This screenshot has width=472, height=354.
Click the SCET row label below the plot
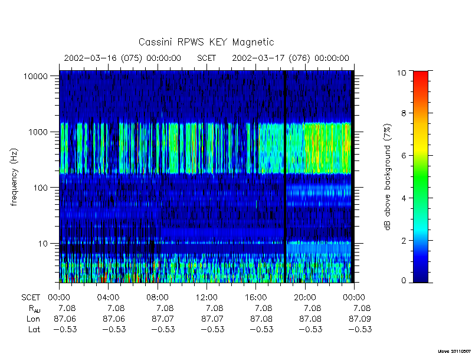pyautogui.click(x=31, y=298)
